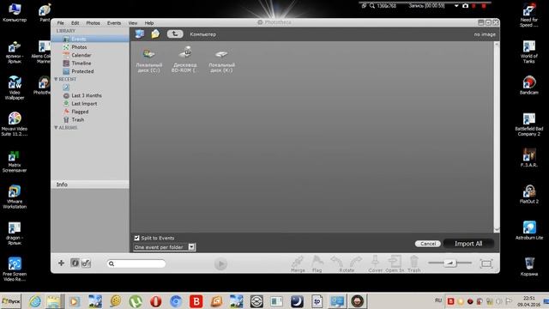549x309 pixels.
Task: Cancel the import
Action: 428,244
